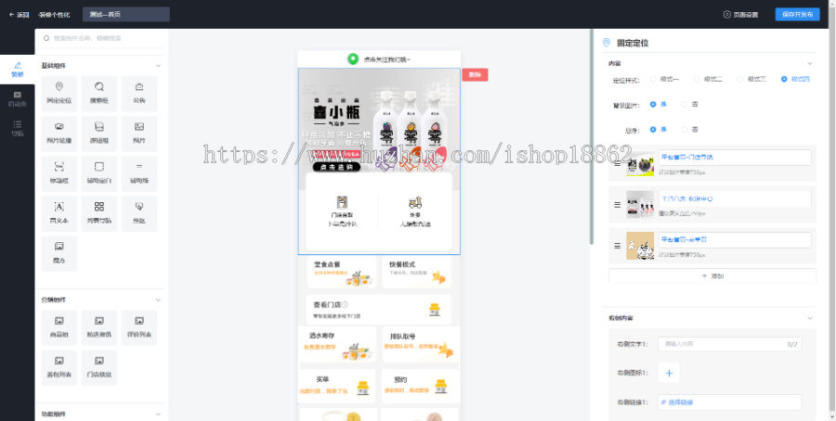Image resolution: width=836 pixels, height=421 pixels.
Task: Open the 装修 sidebar tab
Action: (x=18, y=70)
